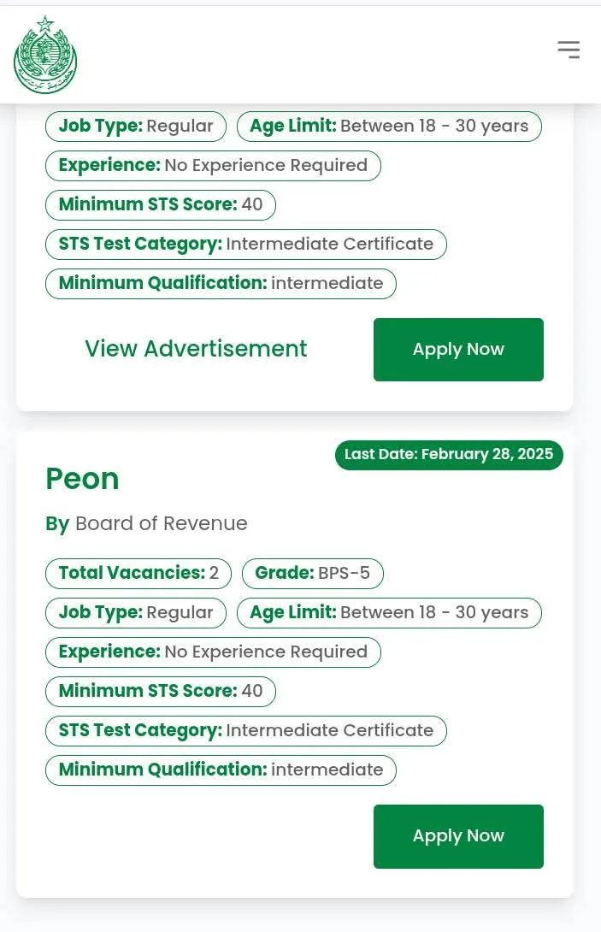Click the Experience tag above View Advertisement
The width and height of the screenshot is (601, 932).
tap(213, 165)
